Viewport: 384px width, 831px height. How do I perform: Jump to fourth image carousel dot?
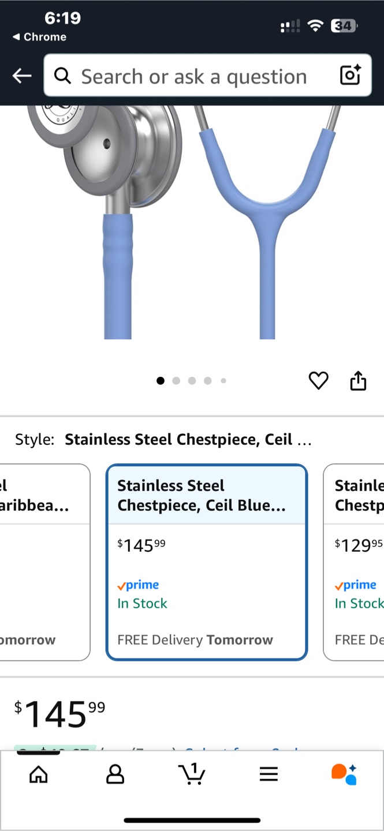[x=208, y=380]
